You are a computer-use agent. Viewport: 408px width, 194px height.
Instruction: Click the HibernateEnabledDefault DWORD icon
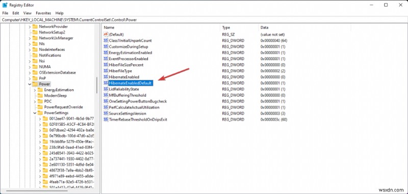click(x=106, y=83)
